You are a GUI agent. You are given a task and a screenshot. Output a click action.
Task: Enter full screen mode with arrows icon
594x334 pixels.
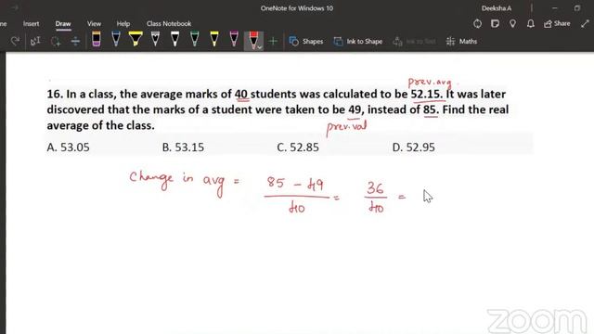pyautogui.click(x=585, y=23)
